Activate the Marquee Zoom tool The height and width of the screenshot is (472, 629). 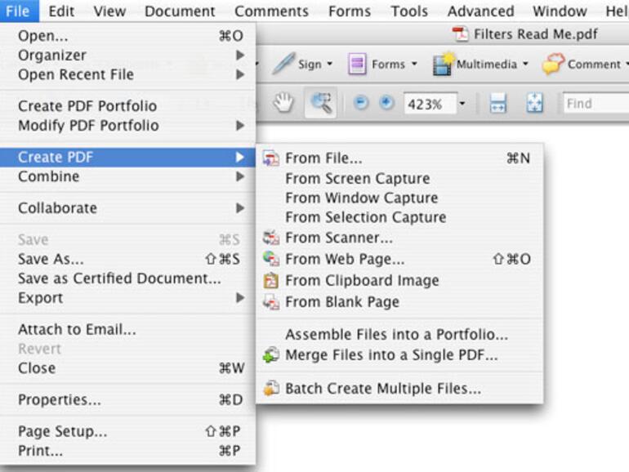click(321, 104)
